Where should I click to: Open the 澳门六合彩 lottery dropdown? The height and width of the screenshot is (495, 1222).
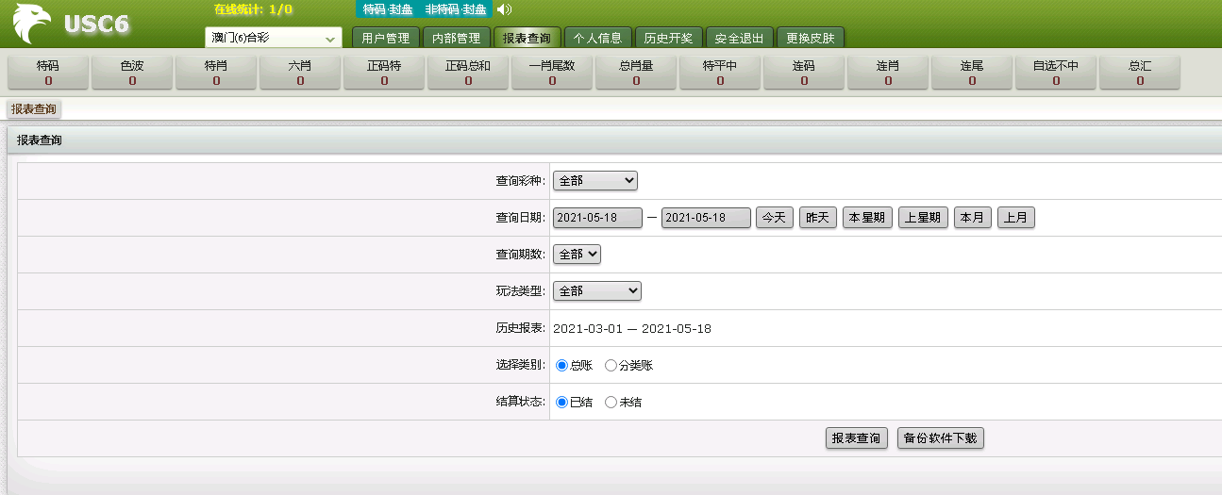(273, 39)
